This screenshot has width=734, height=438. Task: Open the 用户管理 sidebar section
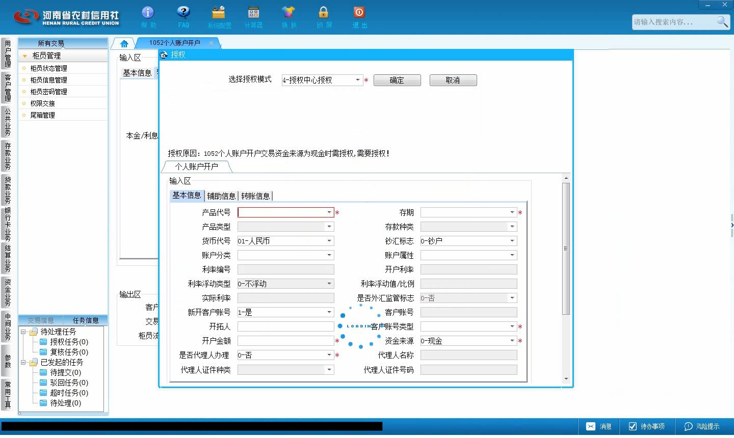(x=8, y=54)
